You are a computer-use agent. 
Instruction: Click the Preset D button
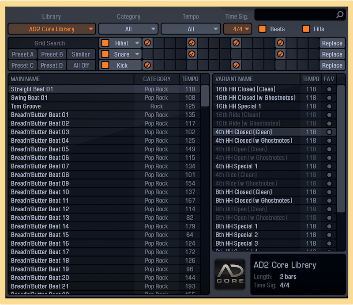[x=52, y=65]
